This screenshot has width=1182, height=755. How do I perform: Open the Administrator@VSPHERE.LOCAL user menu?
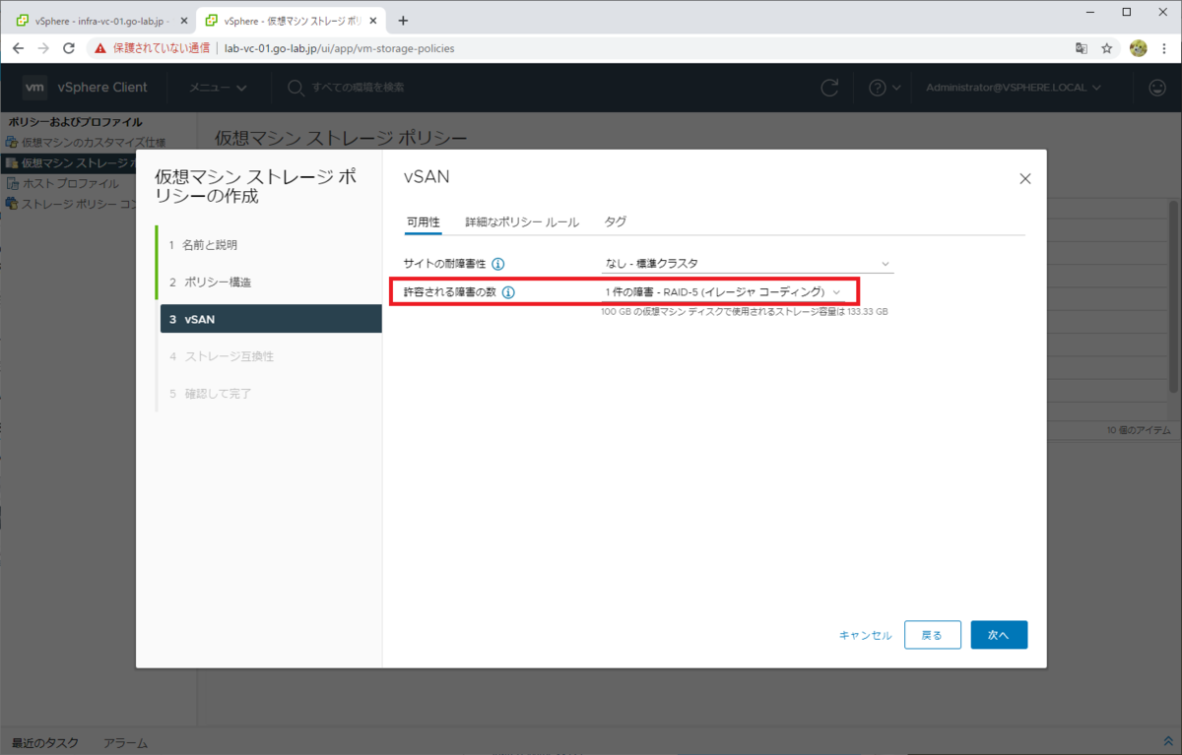point(1015,88)
